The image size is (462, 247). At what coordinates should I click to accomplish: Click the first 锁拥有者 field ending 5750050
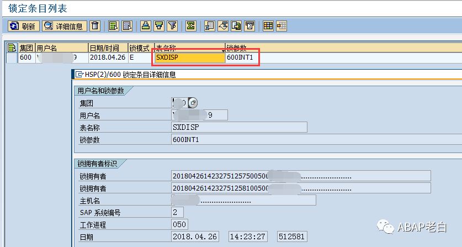tap(301, 176)
